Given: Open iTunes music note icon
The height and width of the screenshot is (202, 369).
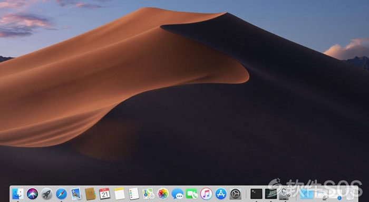Looking at the screenshot, I should (206, 194).
